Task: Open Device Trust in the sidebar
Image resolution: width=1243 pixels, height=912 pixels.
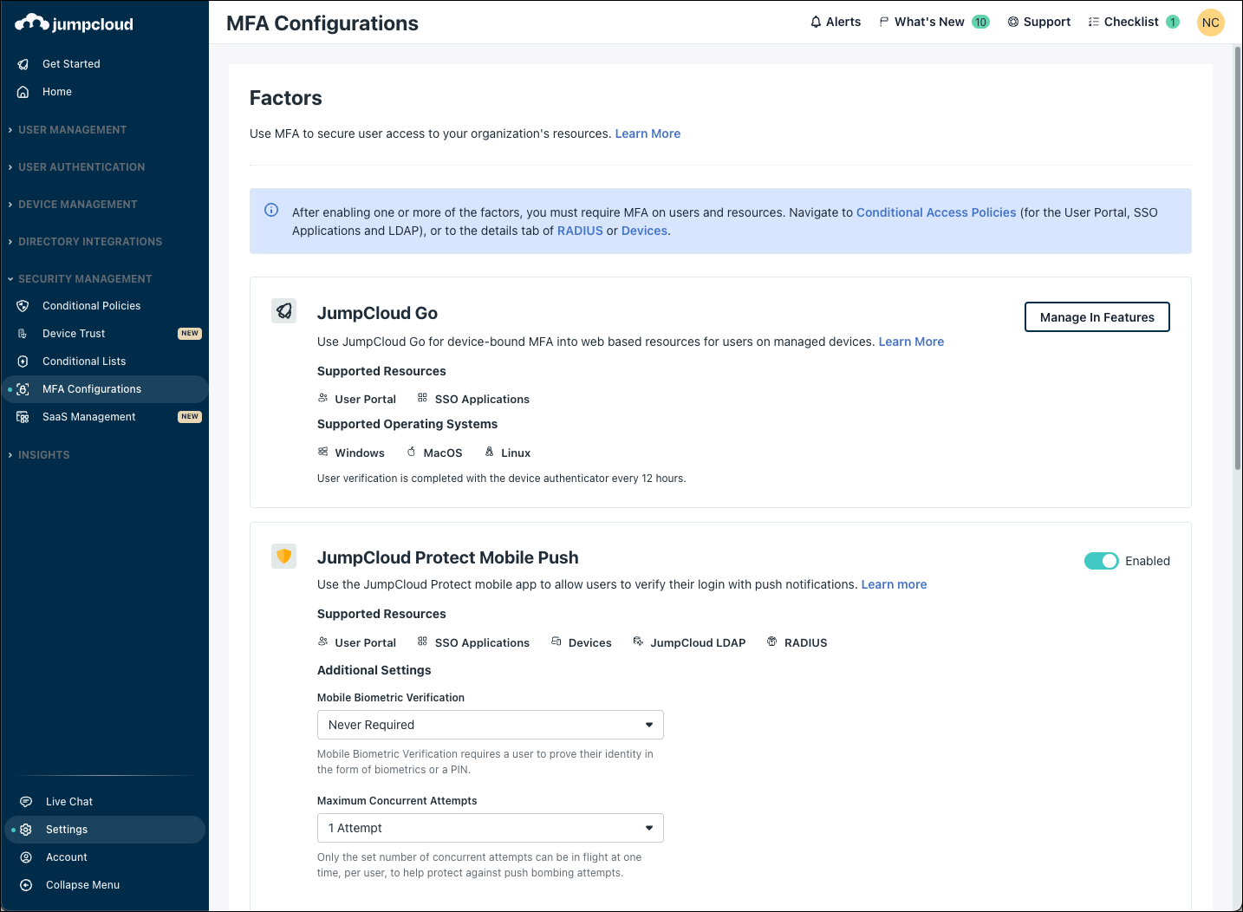Action: pos(74,334)
